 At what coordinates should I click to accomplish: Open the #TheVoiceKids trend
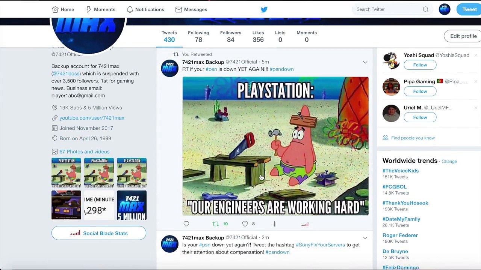[401, 171]
